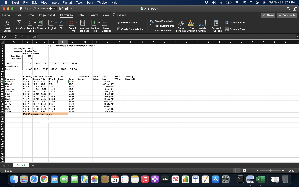Click Create from Selection

point(131,29)
